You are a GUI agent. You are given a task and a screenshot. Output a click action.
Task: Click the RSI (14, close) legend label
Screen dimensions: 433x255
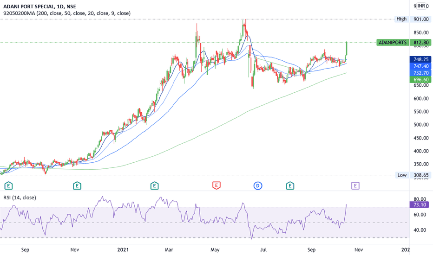20,198
